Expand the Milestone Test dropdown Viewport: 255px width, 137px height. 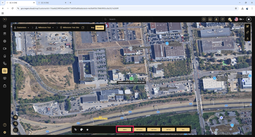pos(45,28)
